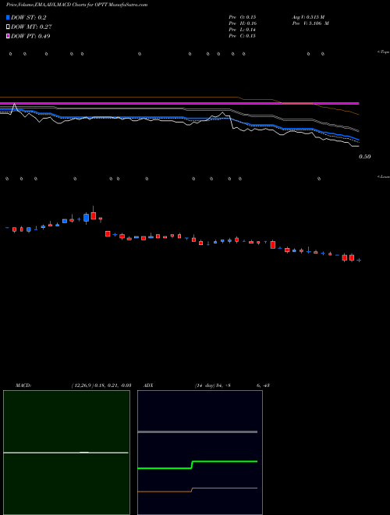Click the '<Lows' axis label
This screenshot has height=515, width=390.
tap(384, 176)
